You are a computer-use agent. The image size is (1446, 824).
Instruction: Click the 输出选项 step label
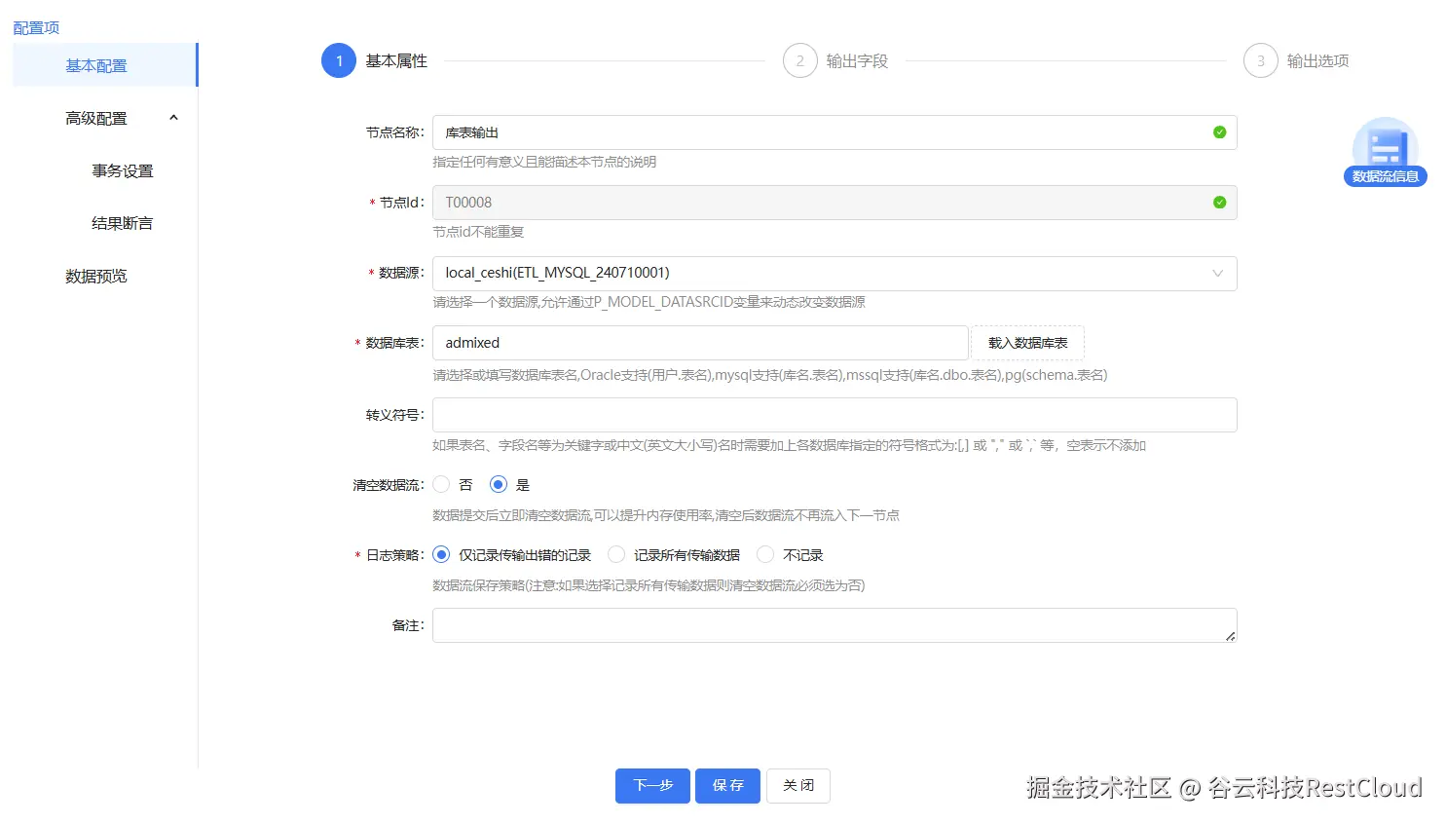(x=1317, y=60)
